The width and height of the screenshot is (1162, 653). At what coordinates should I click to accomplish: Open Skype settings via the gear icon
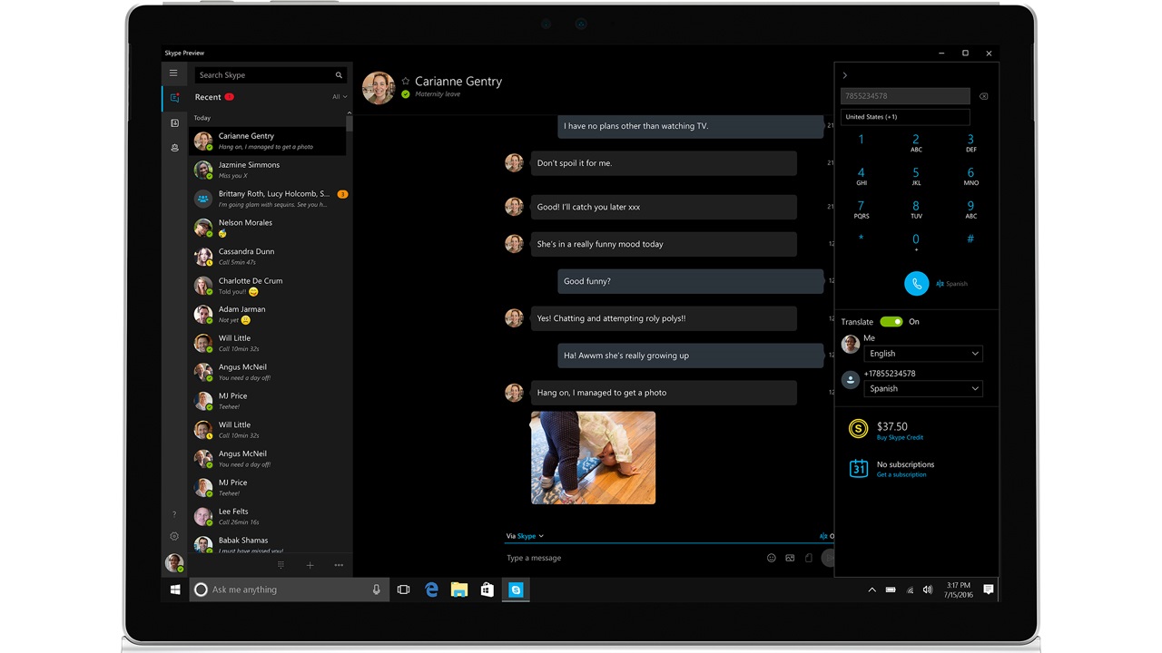[174, 536]
